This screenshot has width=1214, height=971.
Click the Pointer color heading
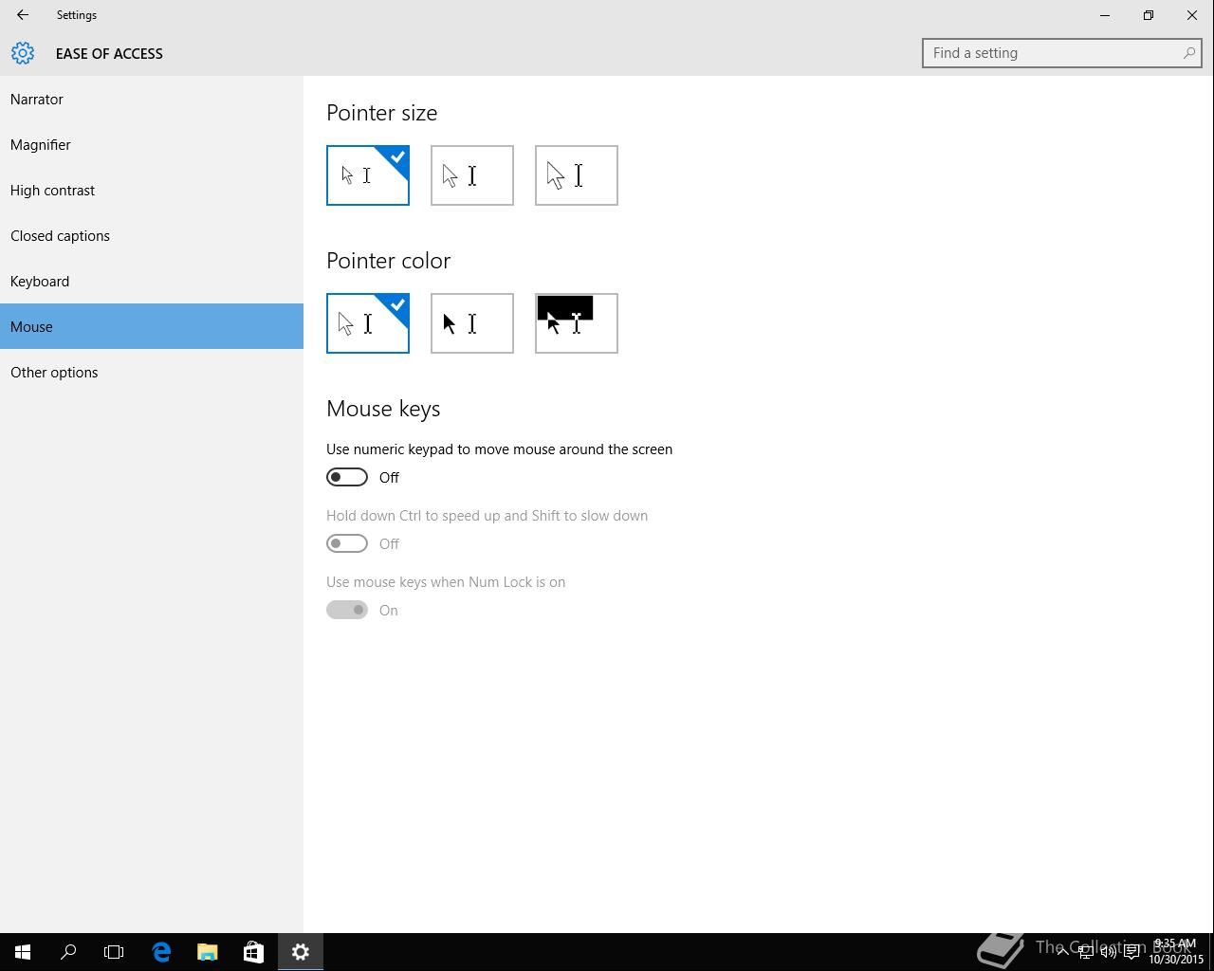[388, 261]
